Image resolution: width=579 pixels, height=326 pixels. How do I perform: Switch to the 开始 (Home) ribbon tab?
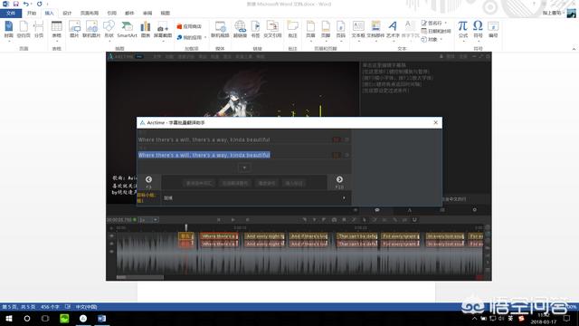pos(32,14)
